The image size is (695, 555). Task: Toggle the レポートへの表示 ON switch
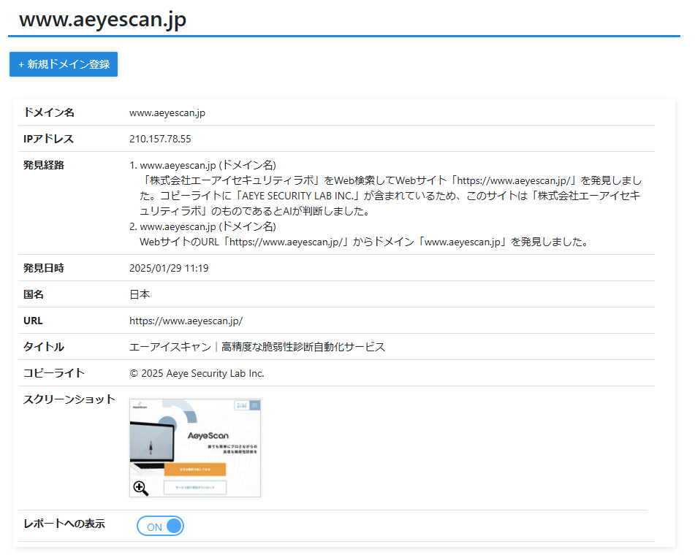(x=161, y=527)
